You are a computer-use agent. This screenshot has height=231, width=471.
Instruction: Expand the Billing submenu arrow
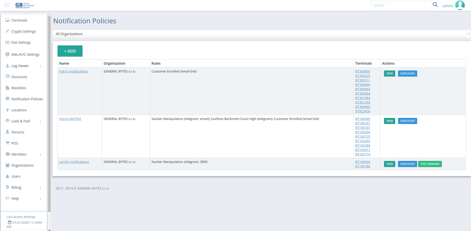point(40,188)
